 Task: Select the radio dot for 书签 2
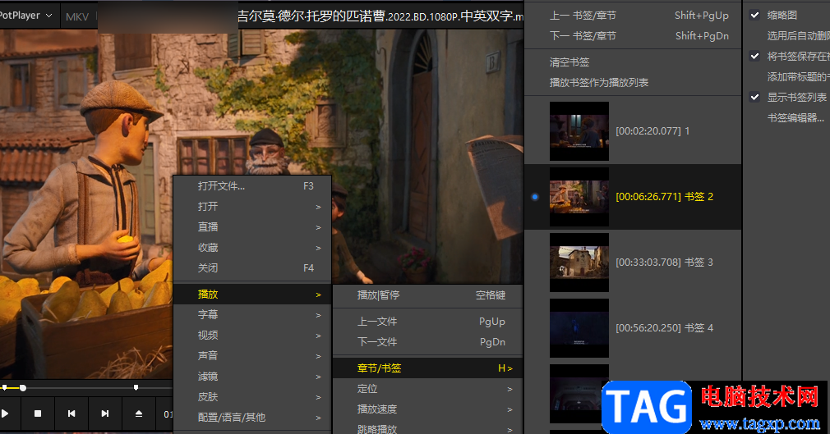pyautogui.click(x=535, y=197)
